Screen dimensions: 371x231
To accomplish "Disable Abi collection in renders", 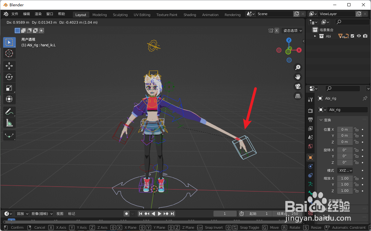I will click(365, 36).
